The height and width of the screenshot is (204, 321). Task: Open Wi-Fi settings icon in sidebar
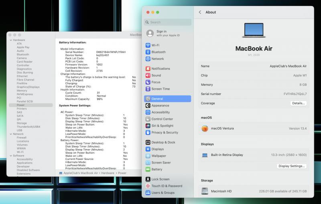(148, 45)
